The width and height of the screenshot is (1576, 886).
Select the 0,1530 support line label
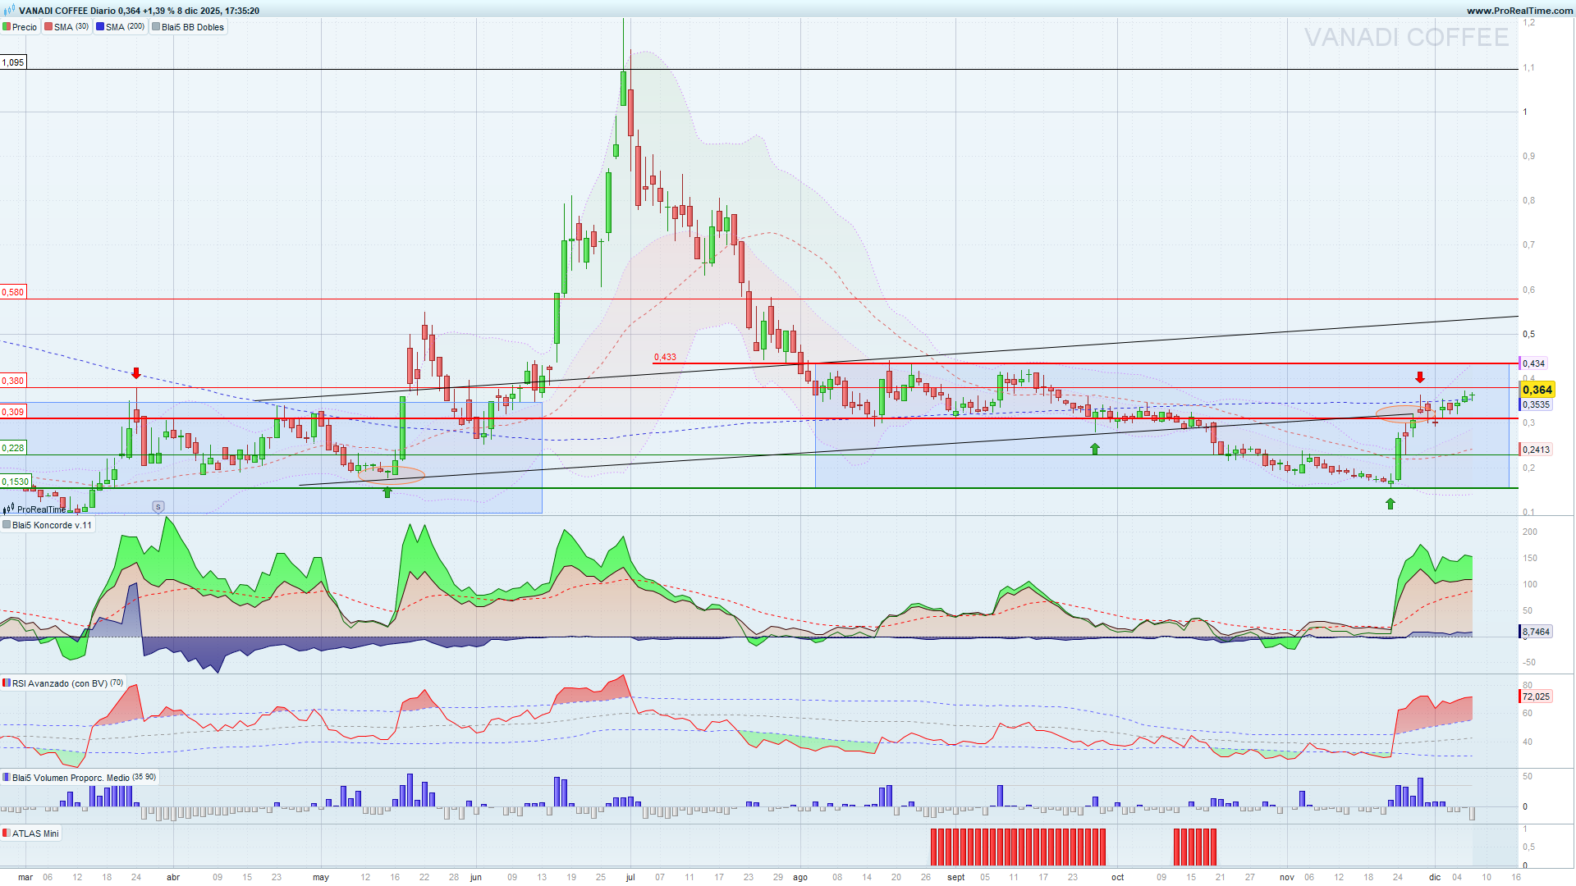(x=16, y=482)
